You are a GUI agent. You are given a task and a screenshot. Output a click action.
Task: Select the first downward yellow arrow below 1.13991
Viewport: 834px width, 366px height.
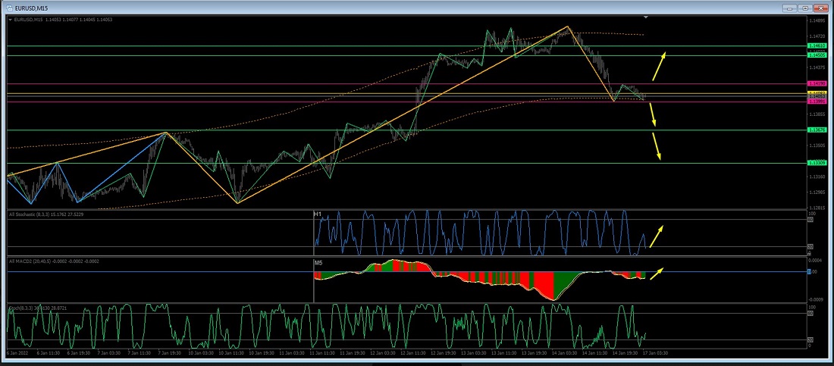pos(654,114)
